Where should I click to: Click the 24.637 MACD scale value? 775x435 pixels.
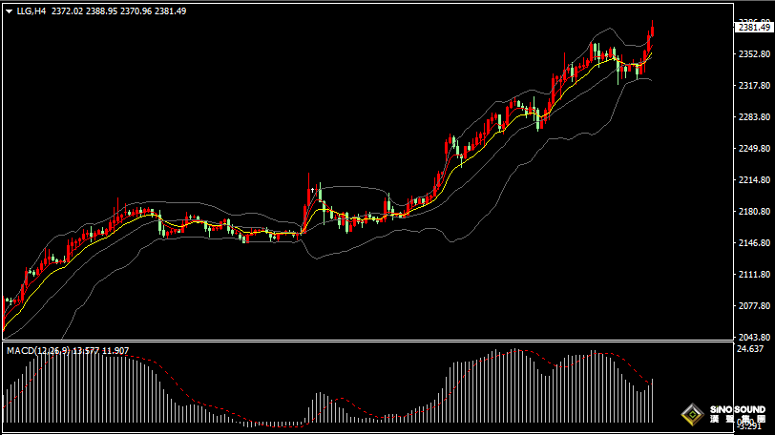pos(752,350)
